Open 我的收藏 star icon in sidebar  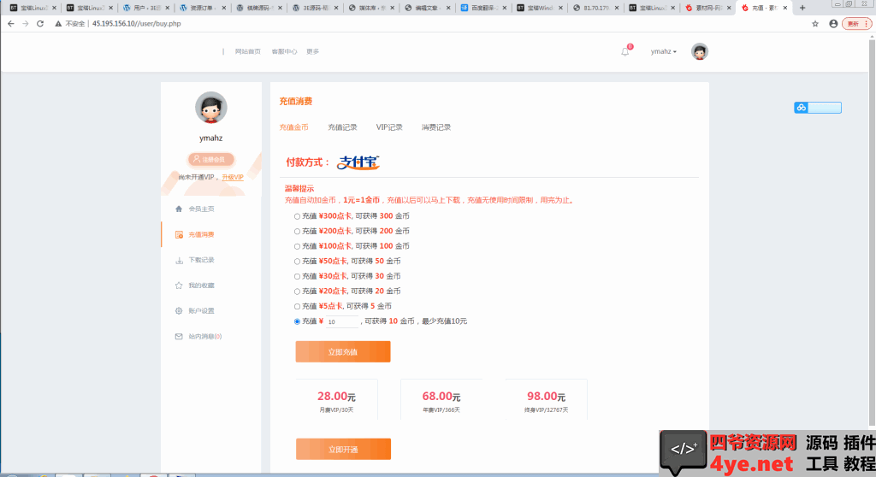[x=179, y=286]
